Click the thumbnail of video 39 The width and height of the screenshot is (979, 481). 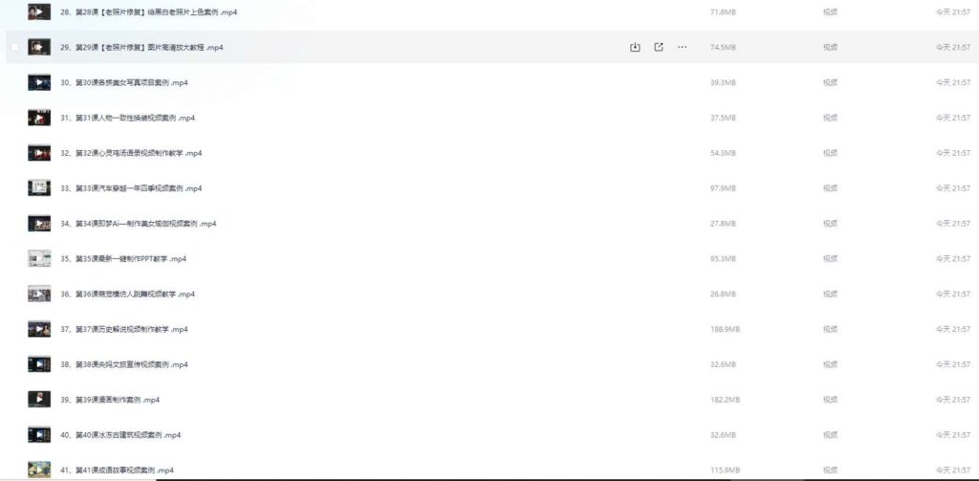click(x=39, y=400)
